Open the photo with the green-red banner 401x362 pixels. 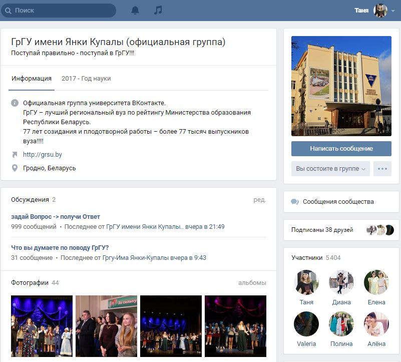107,326
